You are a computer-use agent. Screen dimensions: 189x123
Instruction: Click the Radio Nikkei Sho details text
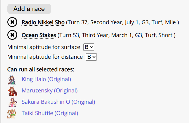(123, 22)
